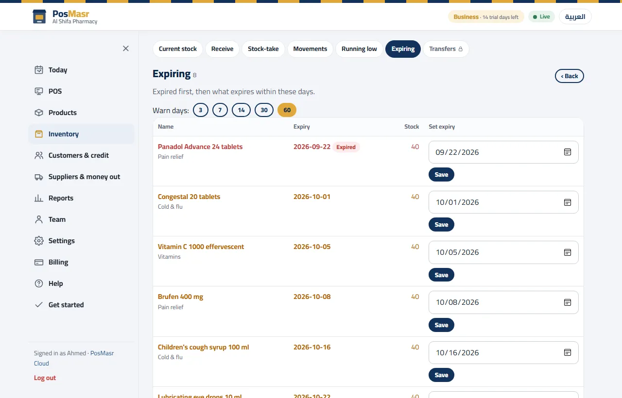622x398 pixels.
Task: Click the Settings gear icon in sidebar
Action: pos(39,241)
